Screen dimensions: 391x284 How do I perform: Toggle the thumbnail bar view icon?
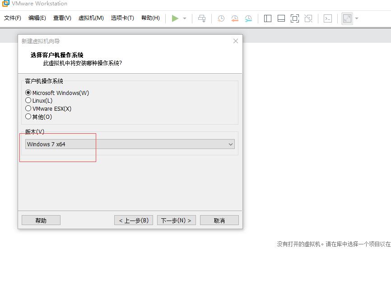(281, 18)
